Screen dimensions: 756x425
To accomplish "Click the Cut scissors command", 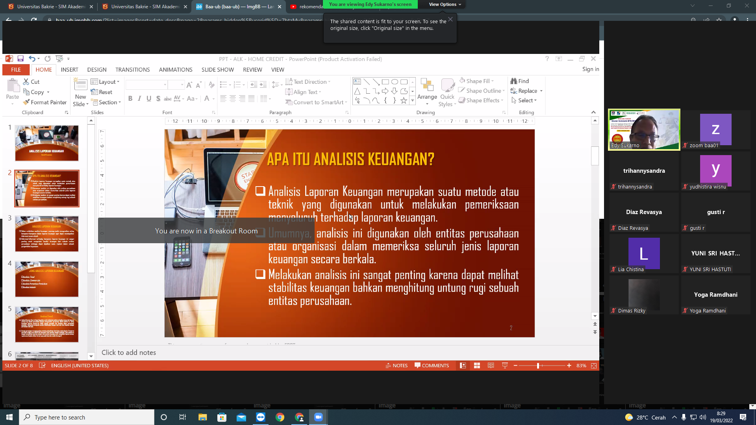I will 31,81.
